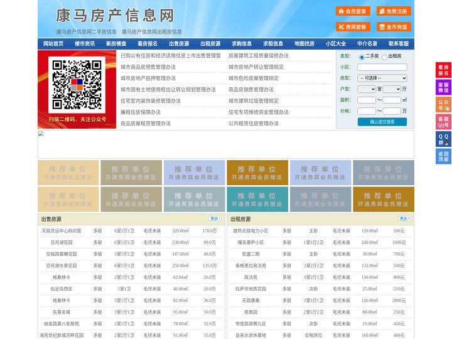This screenshot has width=452, height=339.
Task: Click the 康马房产信息网 site title
Action: [115, 16]
